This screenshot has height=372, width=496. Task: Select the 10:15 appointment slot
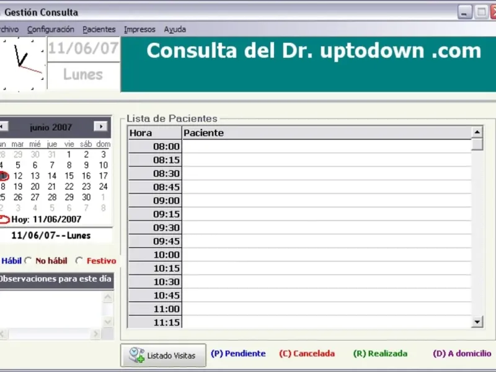pos(155,268)
